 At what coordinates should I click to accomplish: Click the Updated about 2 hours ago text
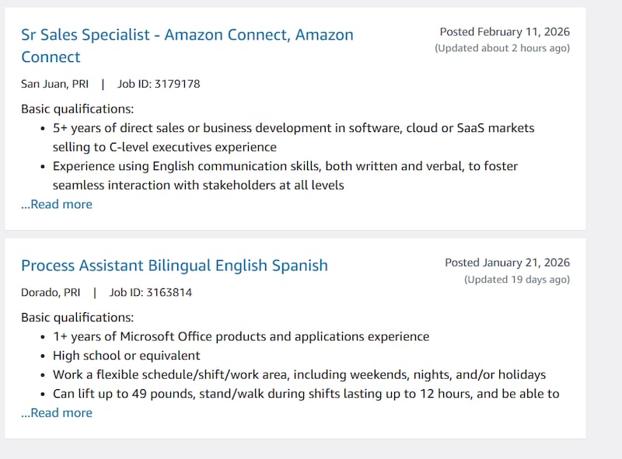click(x=501, y=47)
